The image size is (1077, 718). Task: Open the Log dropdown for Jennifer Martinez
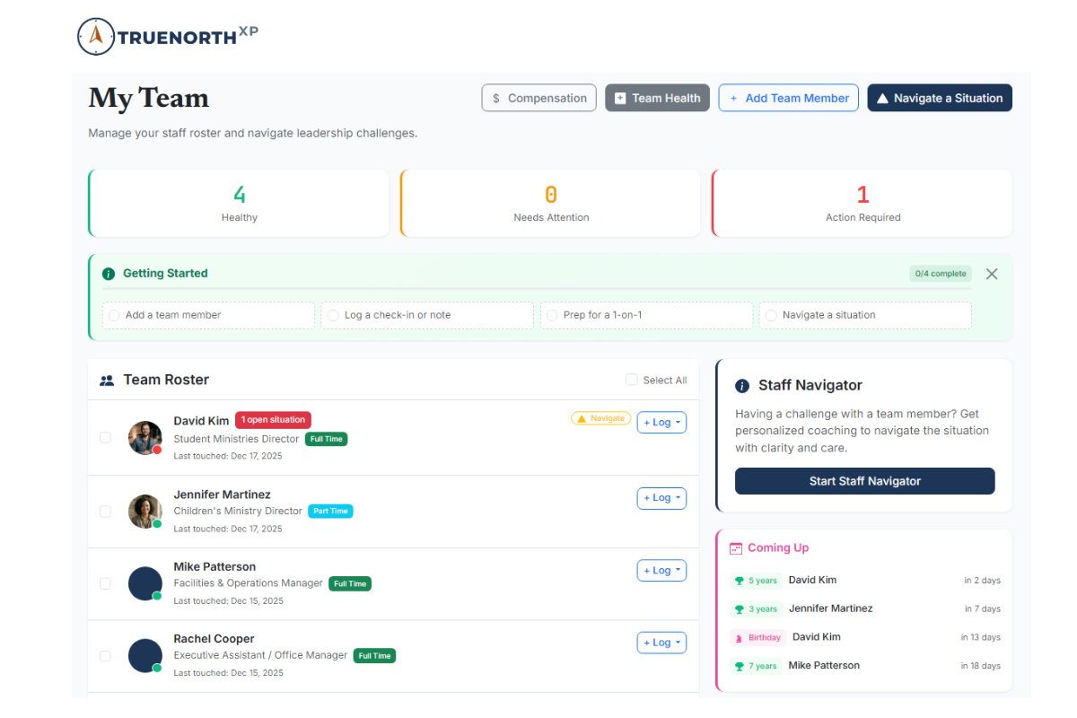(x=661, y=497)
